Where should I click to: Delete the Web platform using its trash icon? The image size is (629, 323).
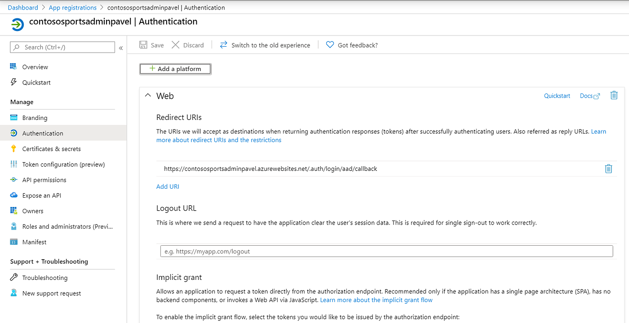click(x=614, y=95)
